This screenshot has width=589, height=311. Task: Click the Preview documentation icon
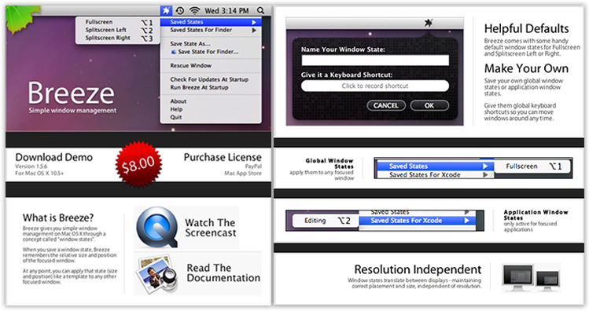point(157,273)
